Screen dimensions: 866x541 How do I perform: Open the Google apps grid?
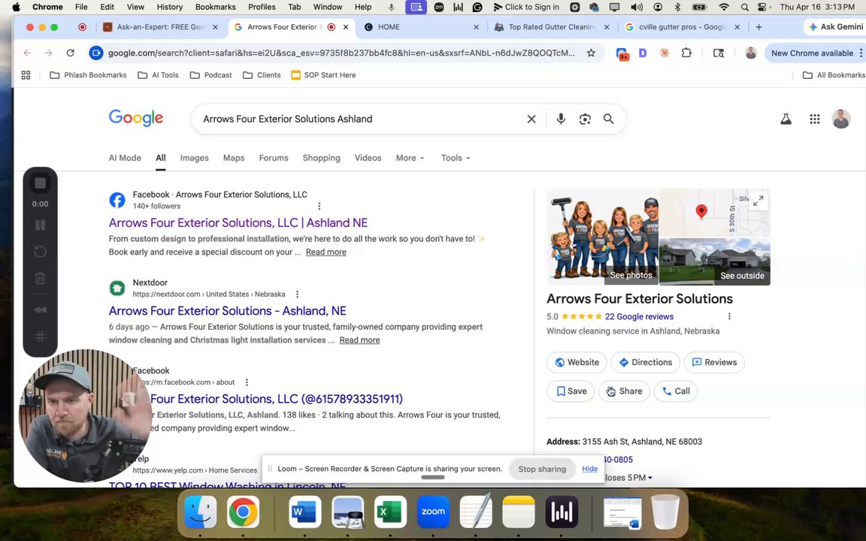click(815, 119)
